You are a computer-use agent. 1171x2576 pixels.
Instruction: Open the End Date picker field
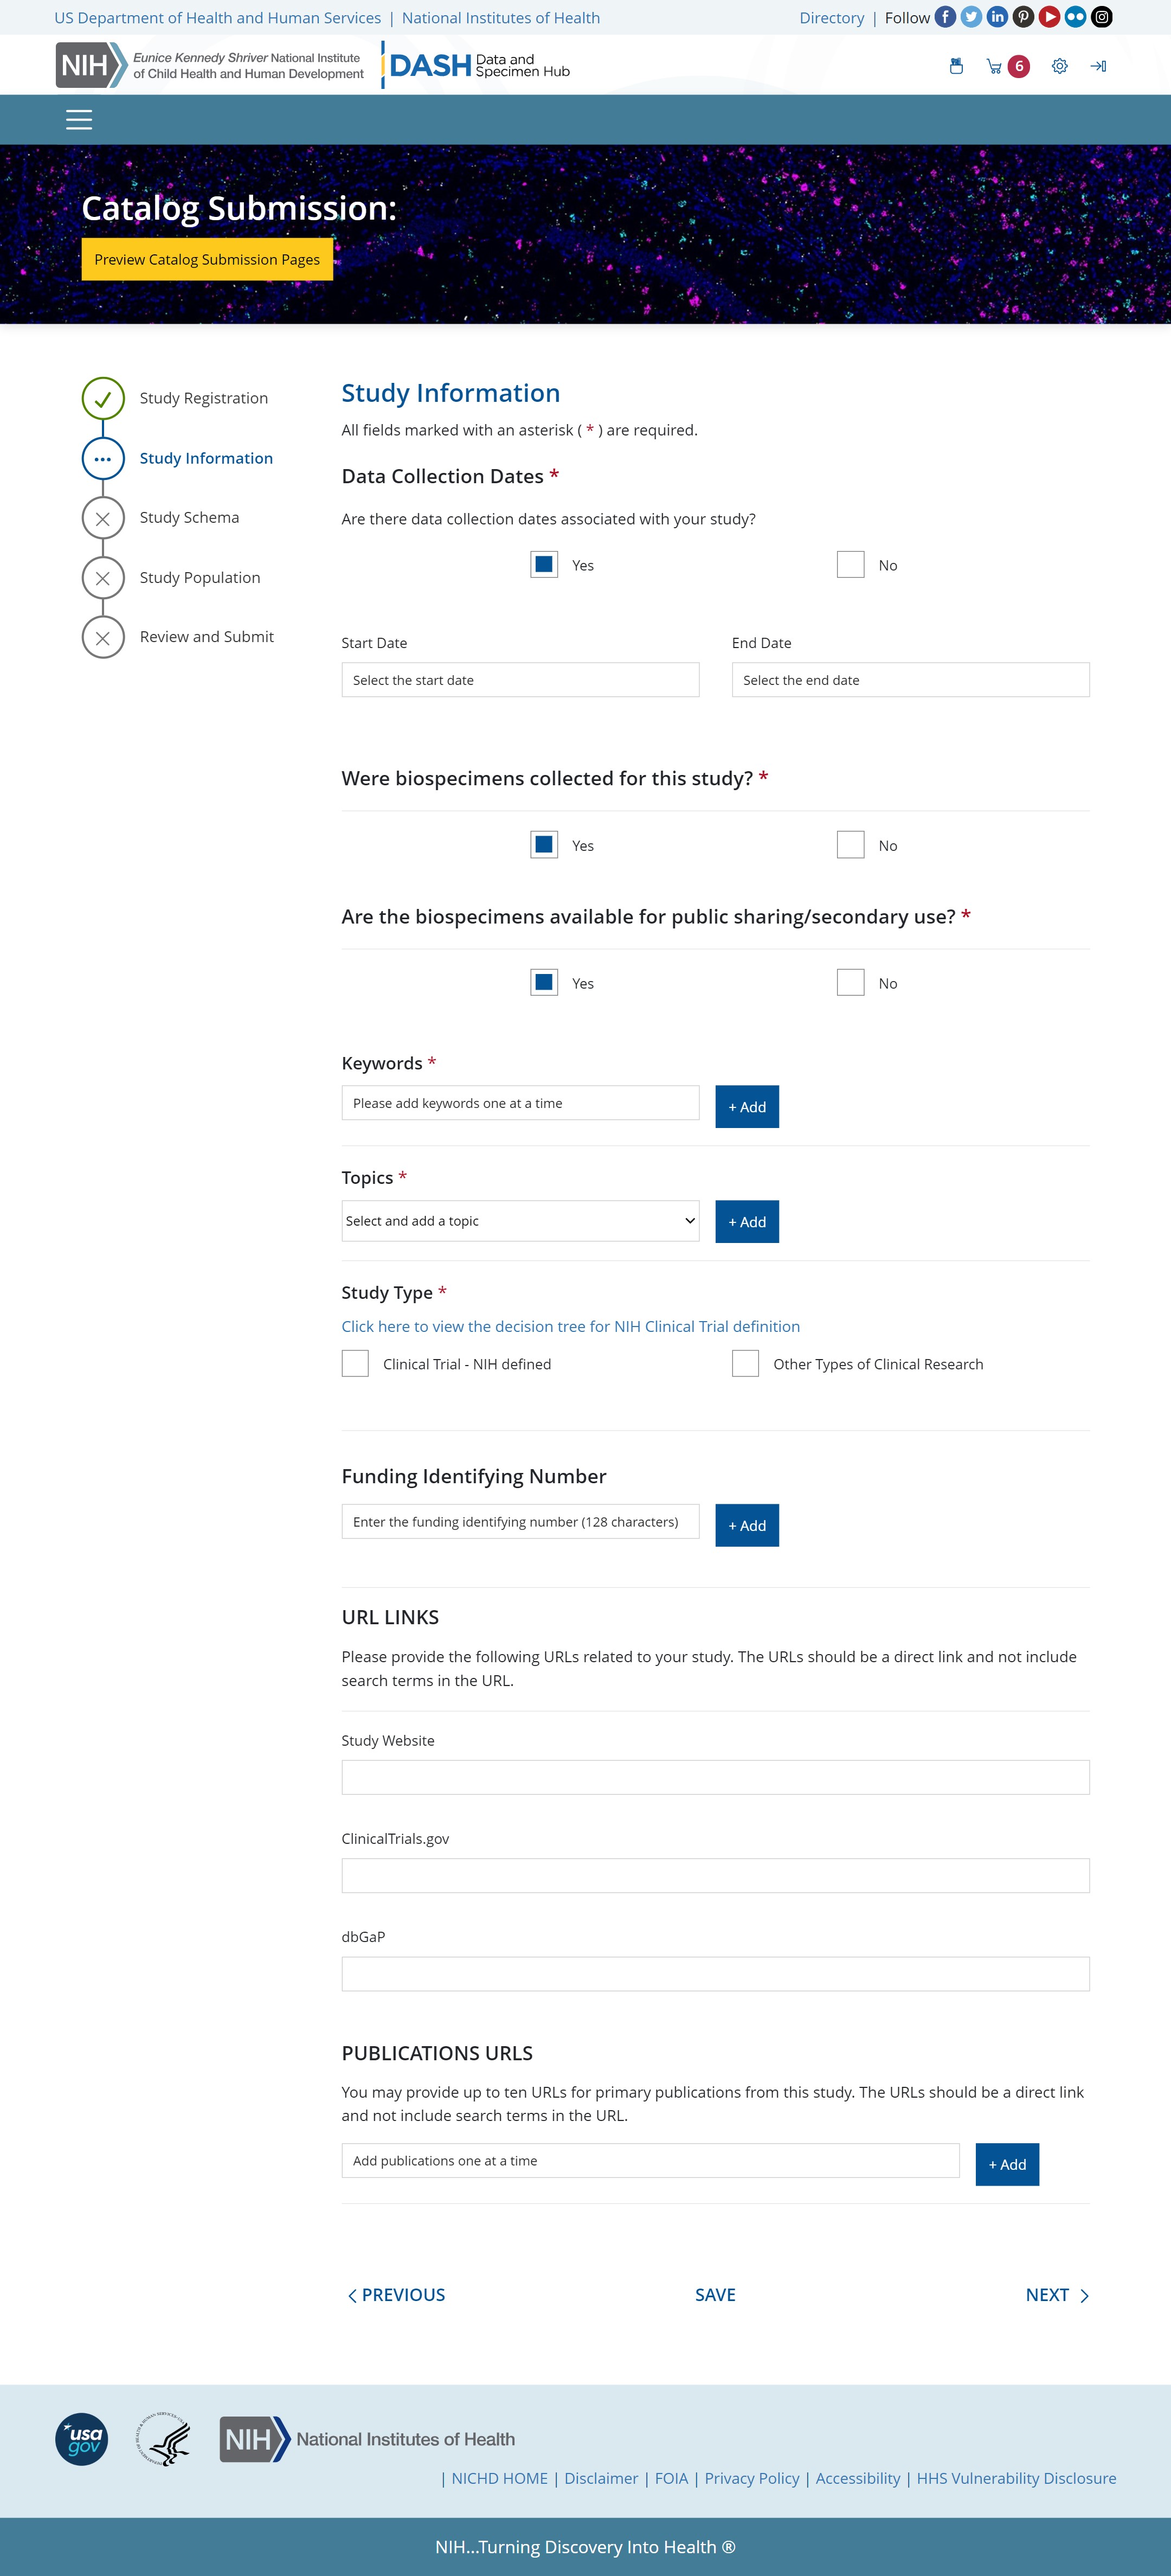tap(910, 680)
